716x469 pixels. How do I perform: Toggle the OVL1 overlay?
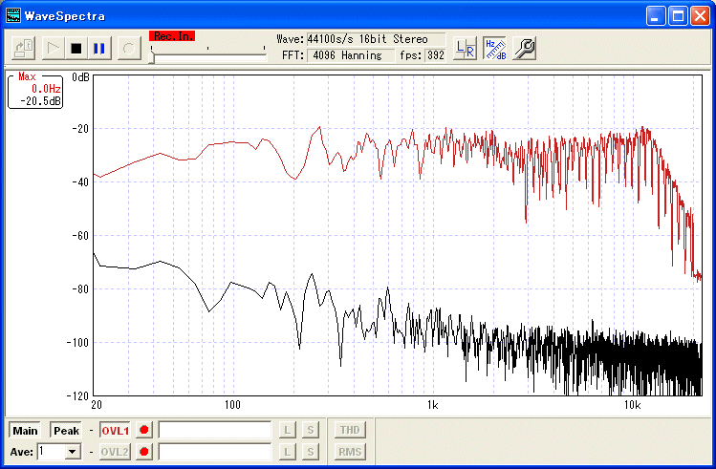click(x=115, y=431)
